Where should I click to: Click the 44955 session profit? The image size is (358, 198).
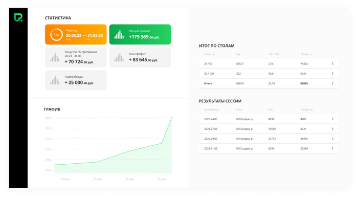click(304, 139)
